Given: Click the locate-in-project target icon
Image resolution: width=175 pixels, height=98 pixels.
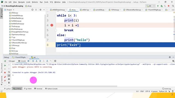Looking at the screenshot, I should click(x=32, y=10).
